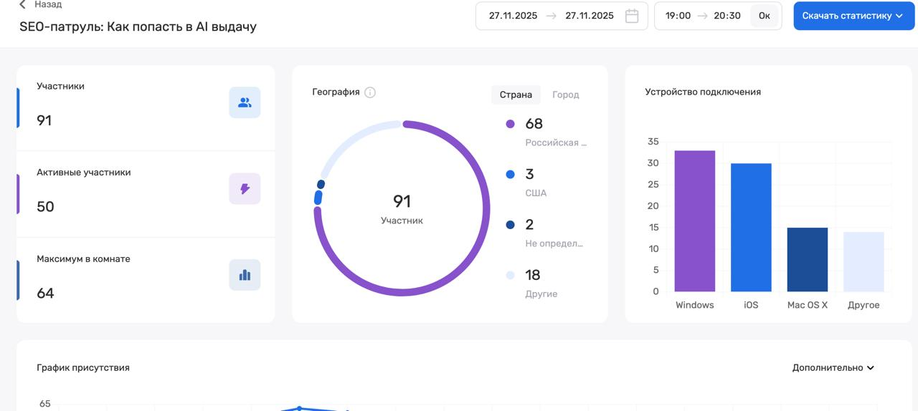Image resolution: width=918 pixels, height=411 pixels.
Task: Click the info icon next to География
Action: pyautogui.click(x=370, y=92)
